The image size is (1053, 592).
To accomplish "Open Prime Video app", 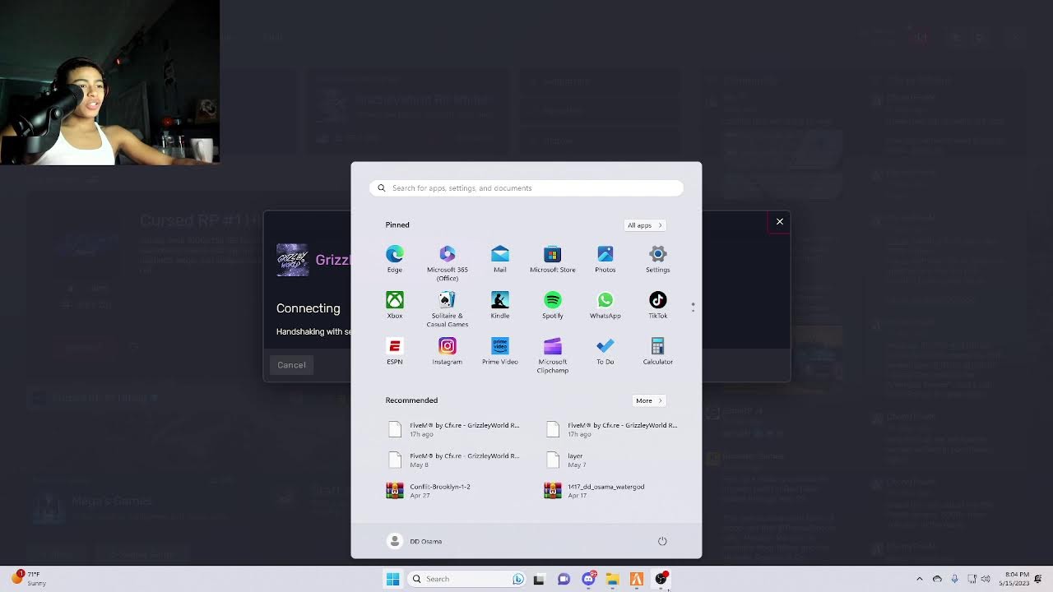I will (500, 351).
